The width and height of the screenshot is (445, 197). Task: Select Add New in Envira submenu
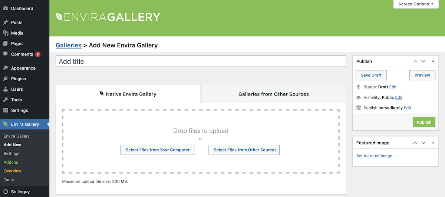[13, 145]
